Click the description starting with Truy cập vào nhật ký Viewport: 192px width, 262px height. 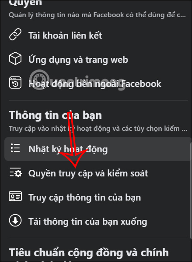coord(98,129)
